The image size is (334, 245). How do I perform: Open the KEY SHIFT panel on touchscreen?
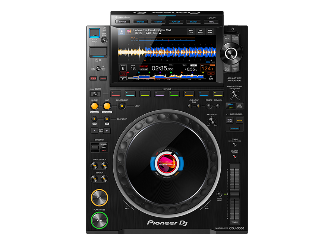(201, 32)
